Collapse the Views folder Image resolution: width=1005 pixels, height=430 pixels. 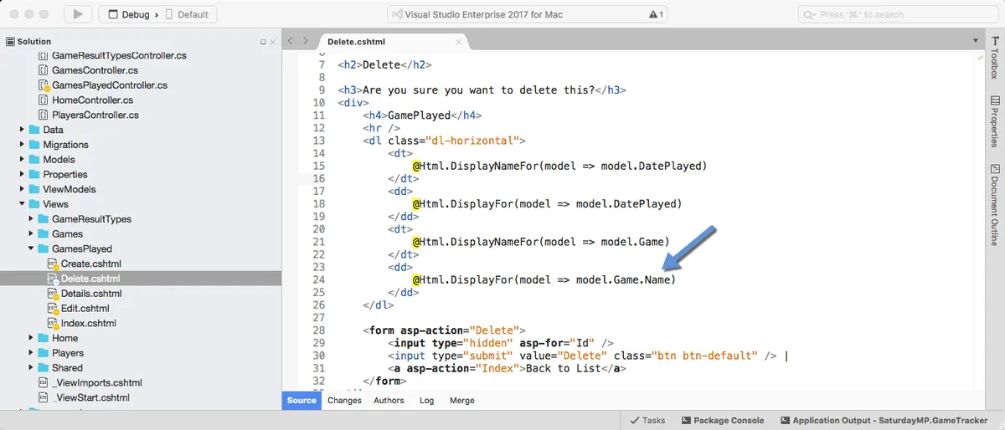point(23,204)
